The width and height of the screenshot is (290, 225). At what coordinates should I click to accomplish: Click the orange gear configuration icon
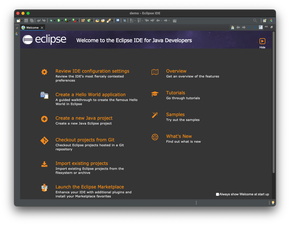44,72
